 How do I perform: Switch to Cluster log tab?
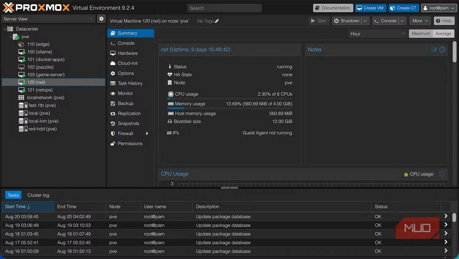[38, 195]
